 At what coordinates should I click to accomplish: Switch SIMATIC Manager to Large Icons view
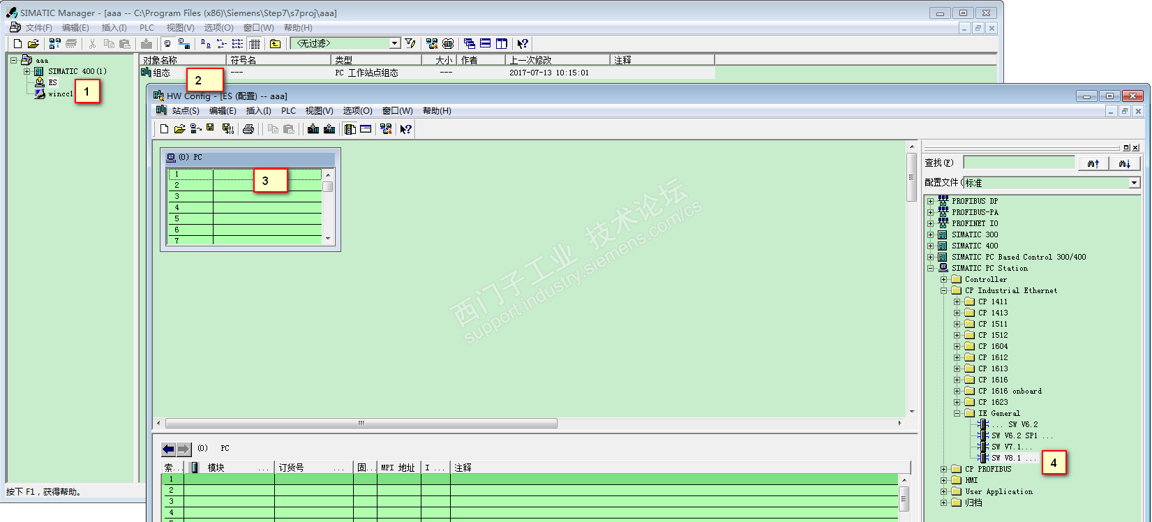coord(205,43)
